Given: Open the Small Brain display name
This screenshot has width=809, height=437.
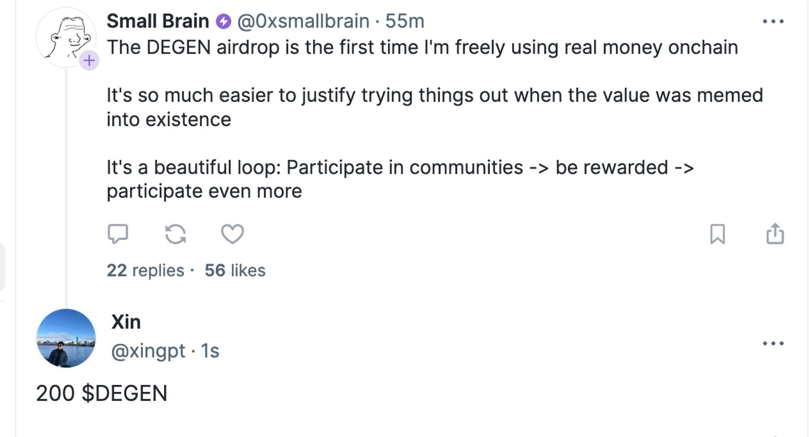Looking at the screenshot, I should 158,21.
